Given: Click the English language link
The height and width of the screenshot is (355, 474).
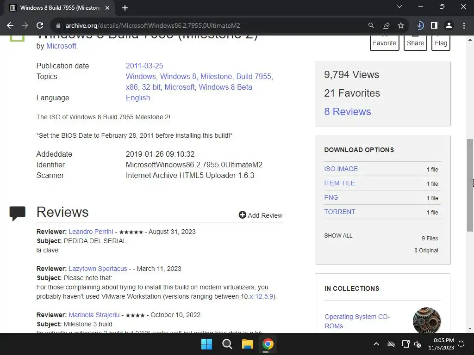Looking at the screenshot, I should point(138,98).
